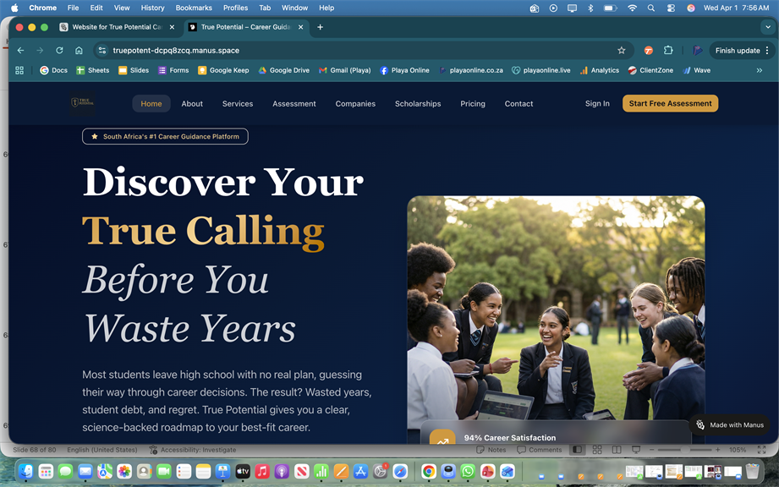The width and height of the screenshot is (779, 487).
Task: Click the Sign In link
Action: click(597, 103)
